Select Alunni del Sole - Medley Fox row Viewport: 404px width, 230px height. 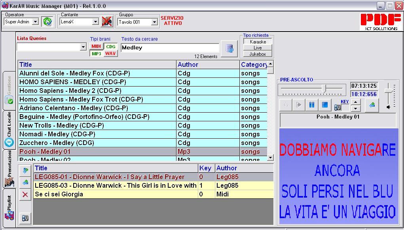(x=142, y=74)
